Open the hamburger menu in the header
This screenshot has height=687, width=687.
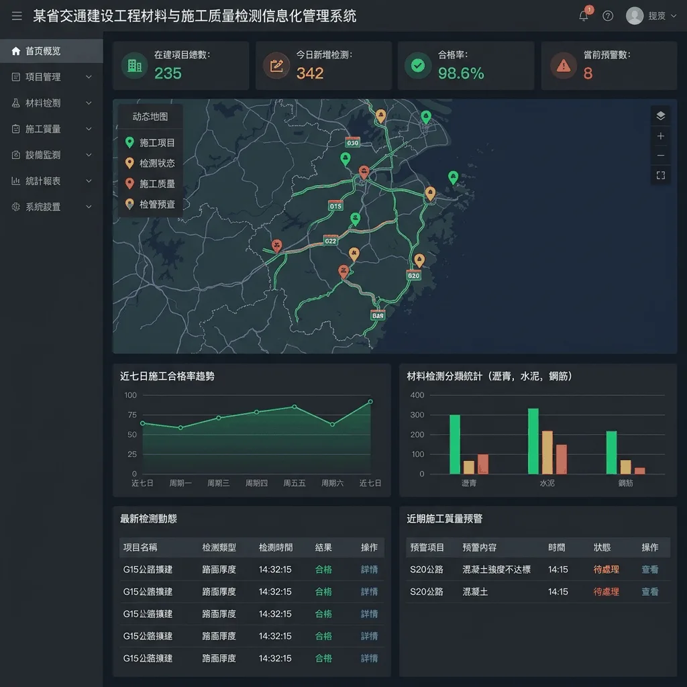pos(17,16)
